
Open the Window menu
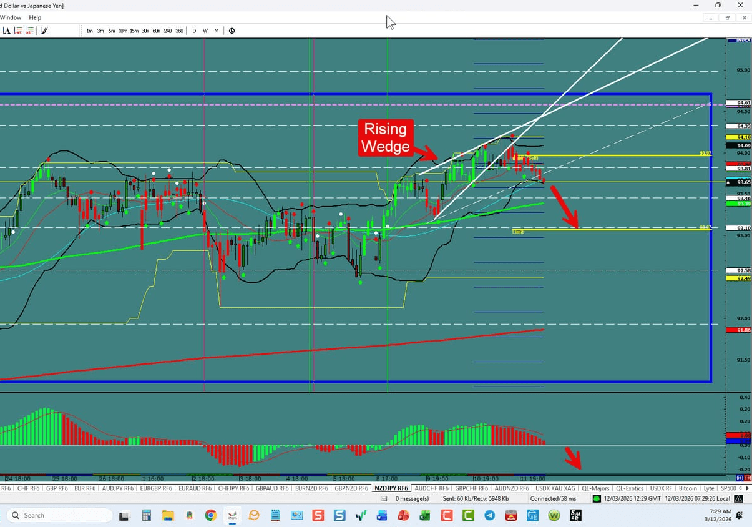click(11, 17)
